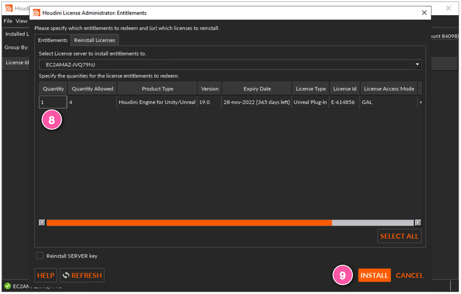The image size is (461, 294).
Task: Click the scrollbar right arrow
Action: click(418, 223)
